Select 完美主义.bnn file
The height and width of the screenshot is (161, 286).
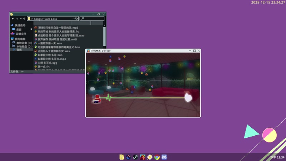coord(59,47)
